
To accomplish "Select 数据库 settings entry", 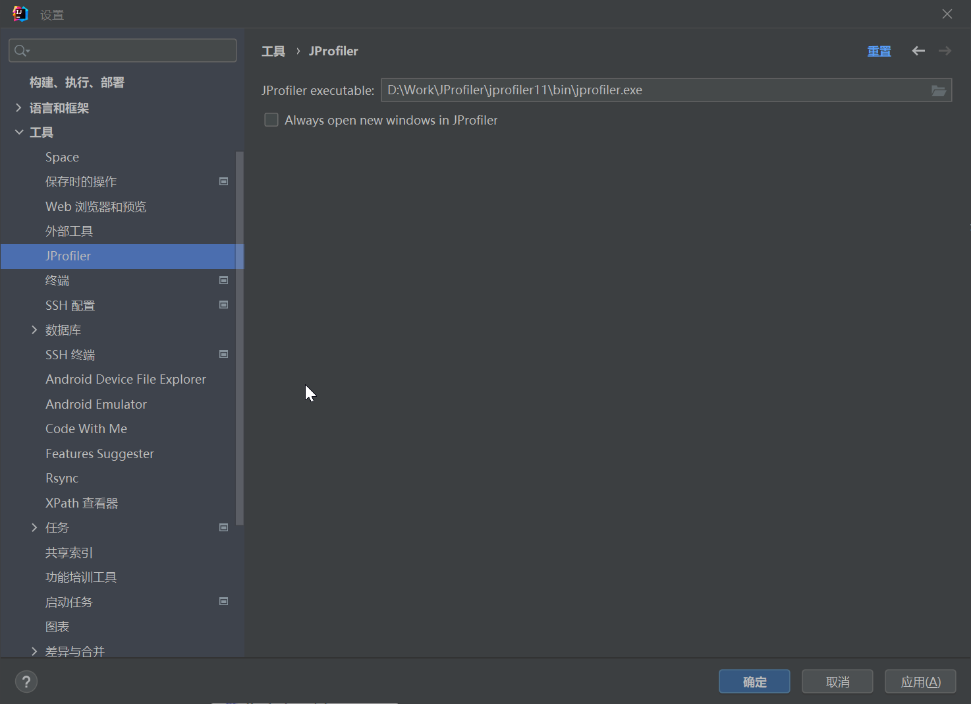I will 63,330.
